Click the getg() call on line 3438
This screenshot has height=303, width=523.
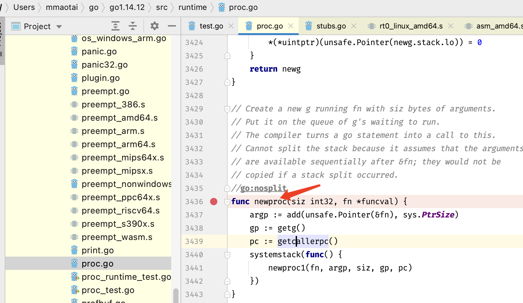point(291,228)
